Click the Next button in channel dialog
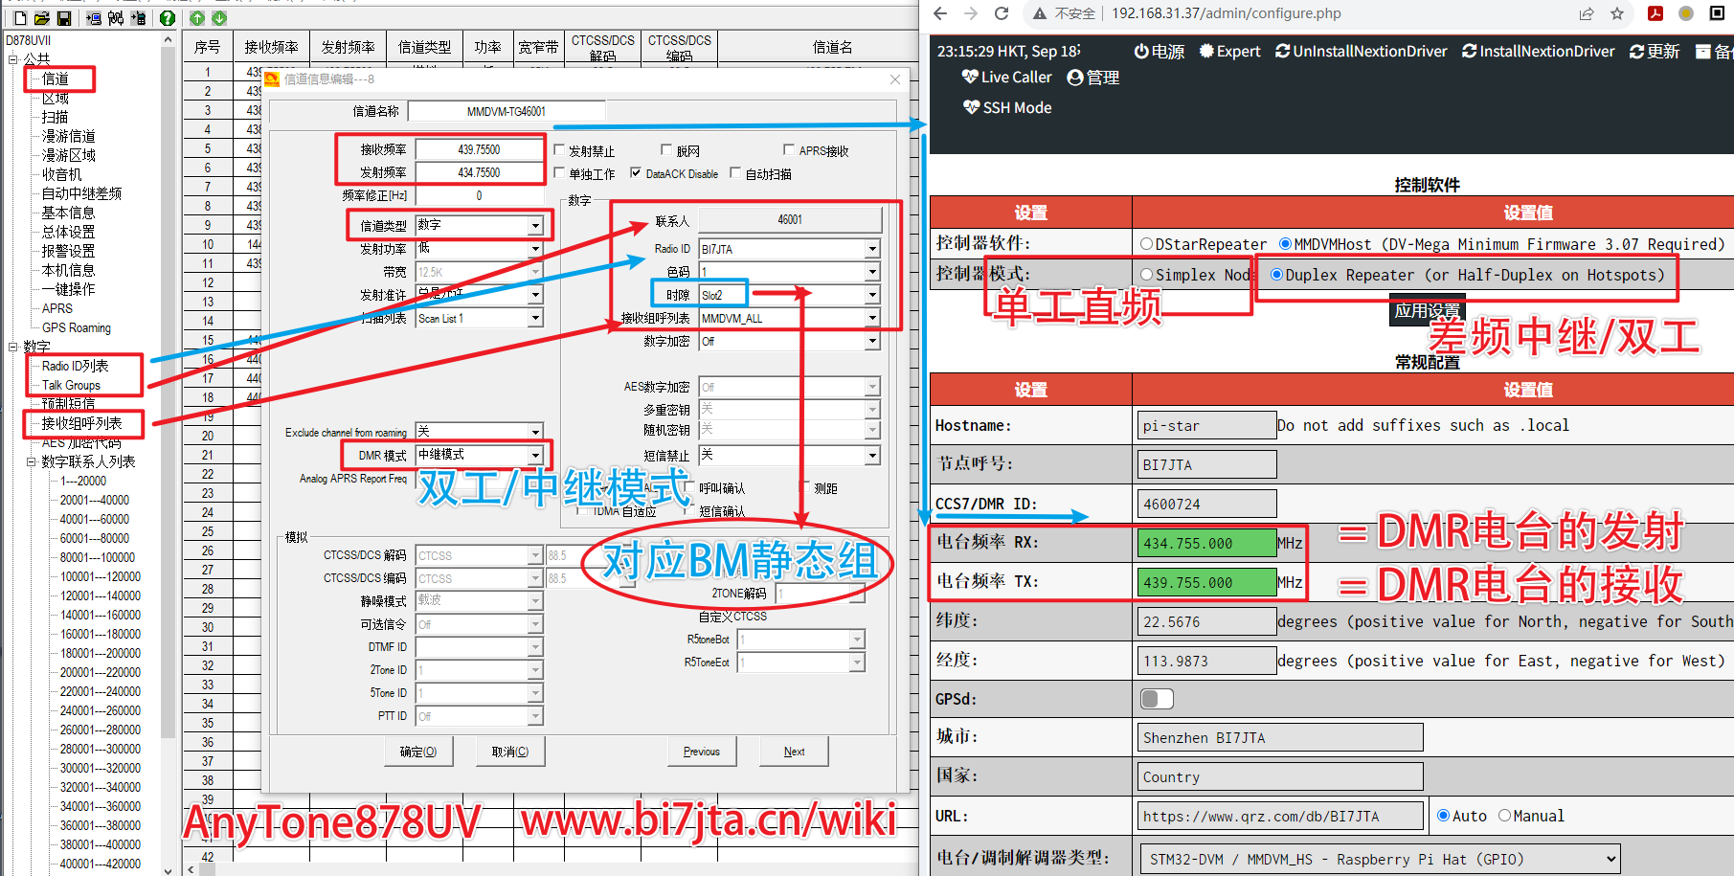This screenshot has height=876, width=1734. 794,752
